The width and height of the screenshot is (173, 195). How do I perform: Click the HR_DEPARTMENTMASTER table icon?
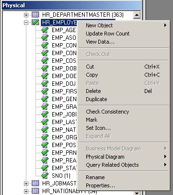point(35,15)
